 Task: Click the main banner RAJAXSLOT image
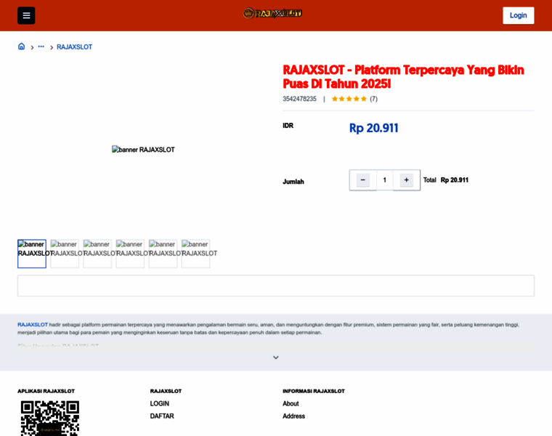pyautogui.click(x=143, y=150)
